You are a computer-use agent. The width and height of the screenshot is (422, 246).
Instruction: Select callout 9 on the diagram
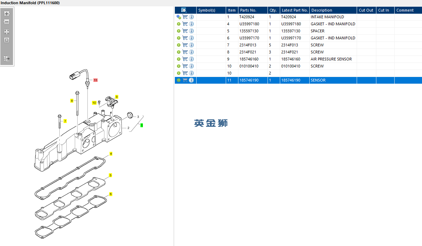coord(117,97)
